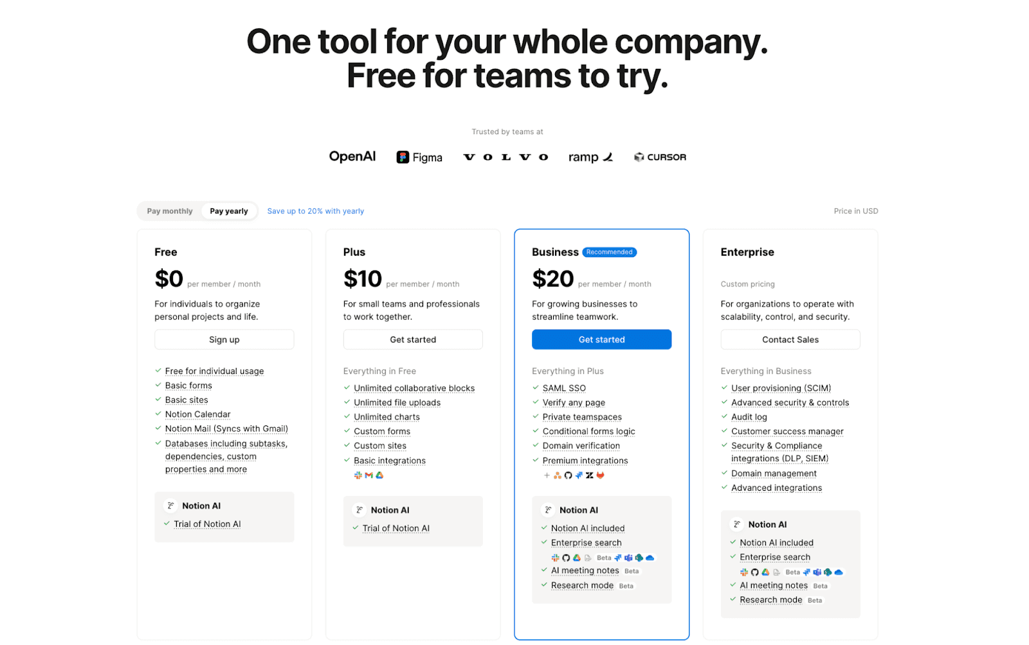Click the OneDrive icon under Enterprise search
The height and width of the screenshot is (645, 1029).
(650, 558)
